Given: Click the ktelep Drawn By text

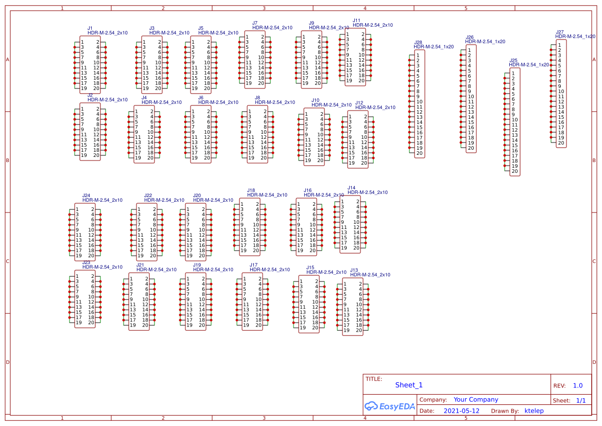Looking at the screenshot, I should (x=534, y=411).
